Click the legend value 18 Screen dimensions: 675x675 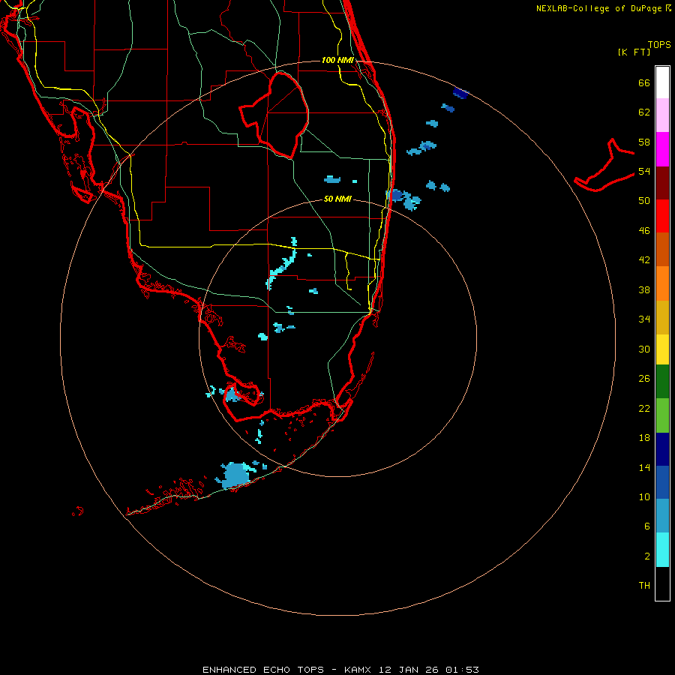(644, 437)
